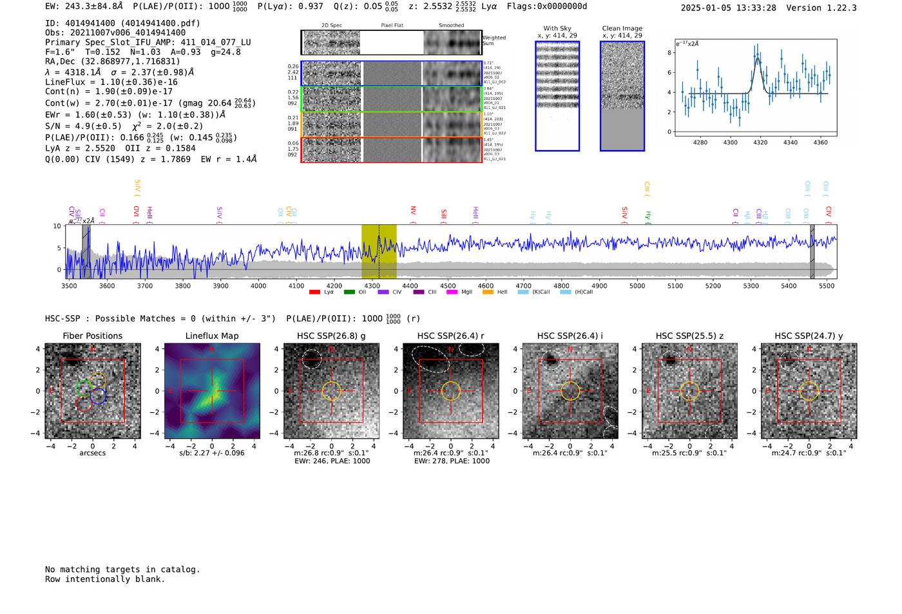The width and height of the screenshot is (902, 614).
Task: Click the 'ID: 4014941400 (4014941400.pdf)' text
Action: tap(122, 23)
